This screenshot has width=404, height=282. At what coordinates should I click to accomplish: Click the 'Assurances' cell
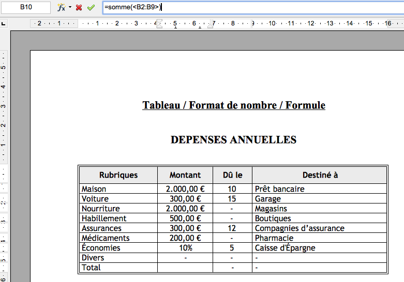(x=118, y=228)
